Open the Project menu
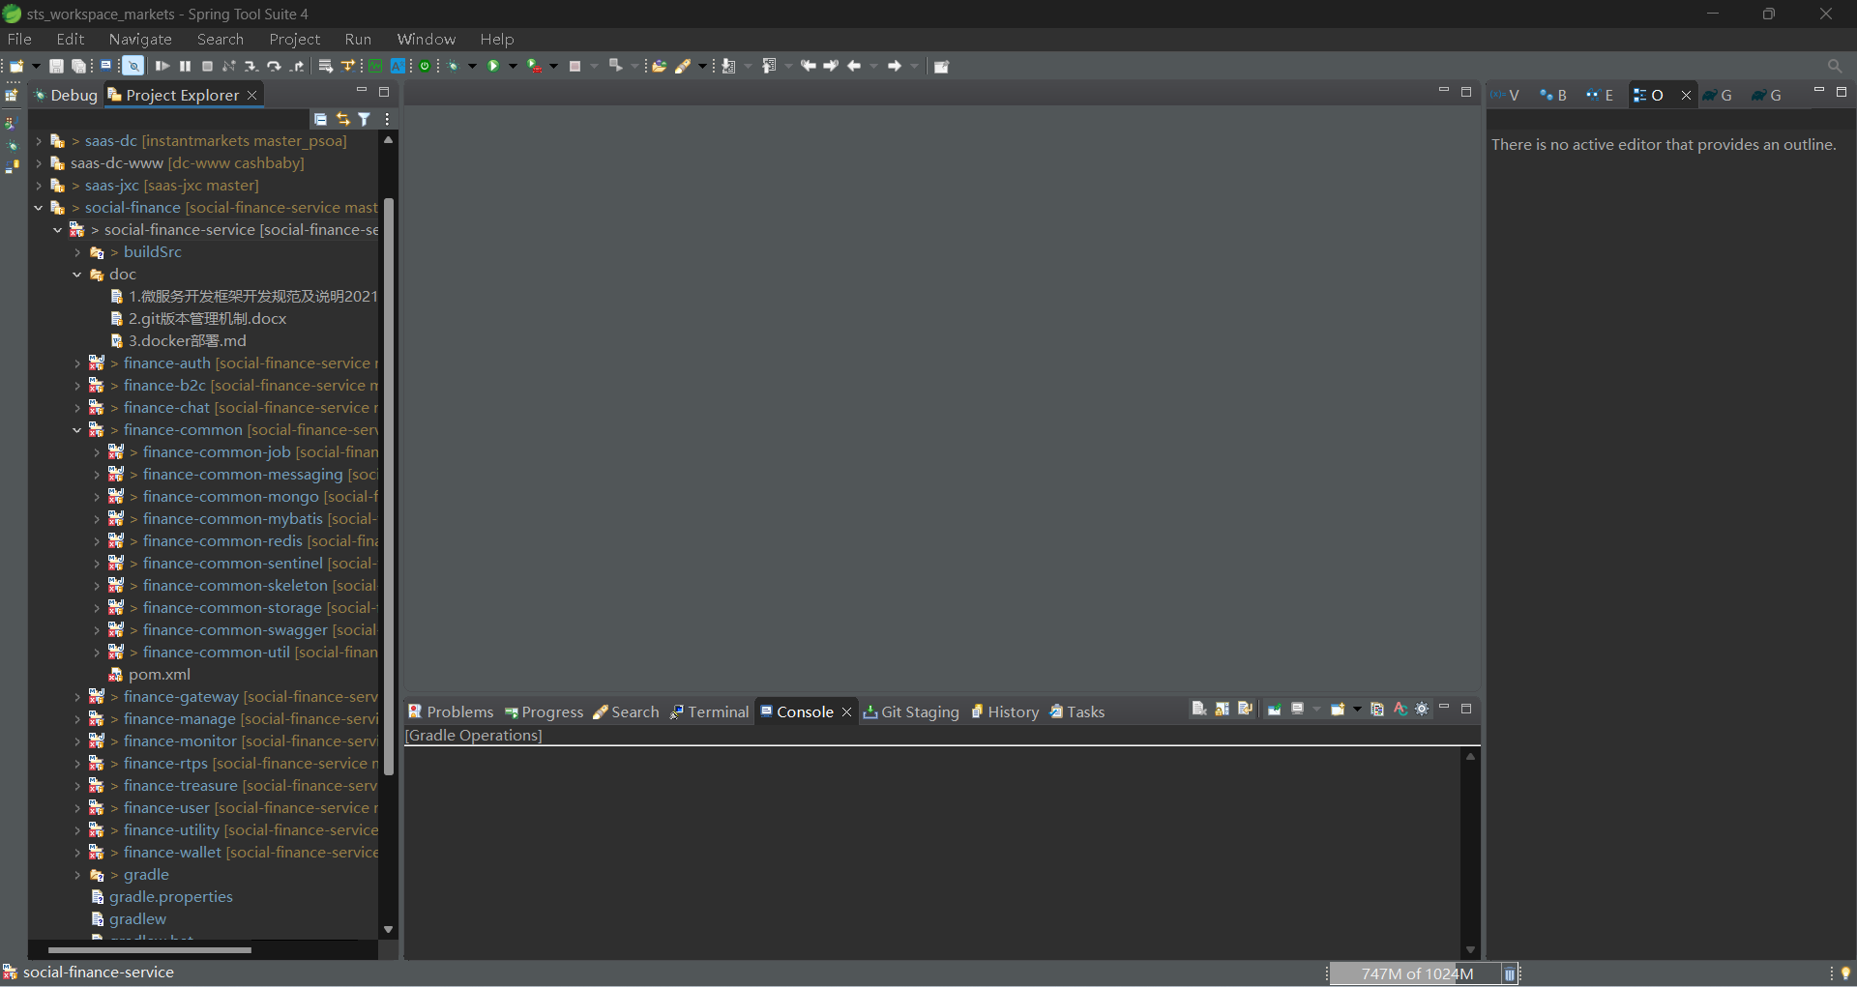Image resolution: width=1857 pixels, height=987 pixels. click(x=295, y=39)
